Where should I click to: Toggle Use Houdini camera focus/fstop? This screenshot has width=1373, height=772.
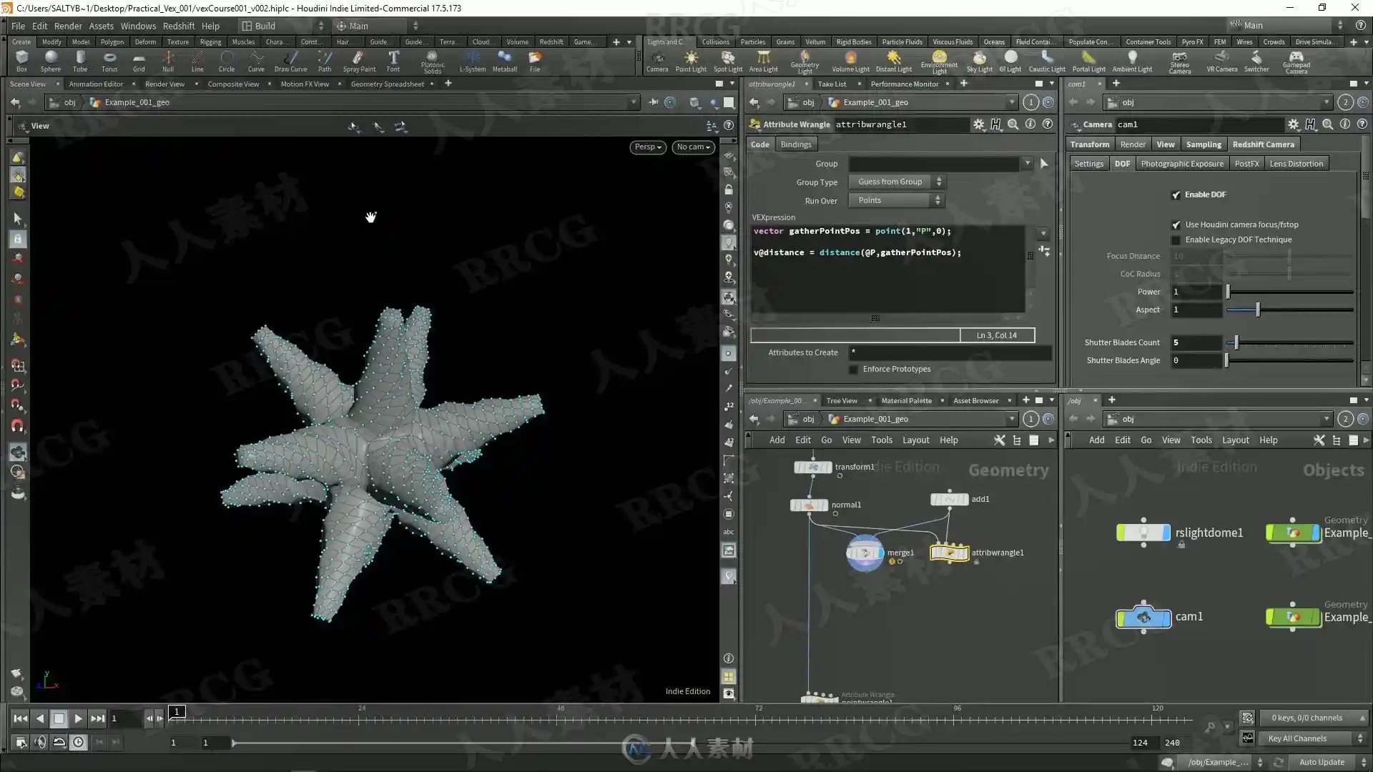1176,224
